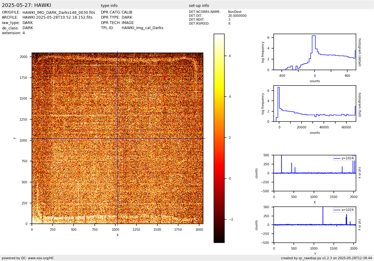Select the ARCFILE filename value

point(57,18)
